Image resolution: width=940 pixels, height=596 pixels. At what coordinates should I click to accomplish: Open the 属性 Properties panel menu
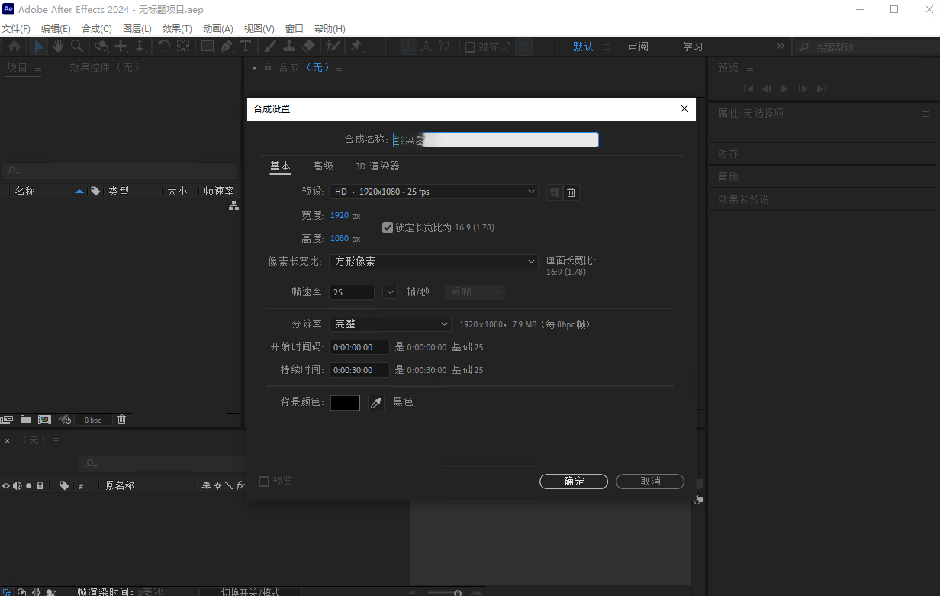pyautogui.click(x=926, y=114)
